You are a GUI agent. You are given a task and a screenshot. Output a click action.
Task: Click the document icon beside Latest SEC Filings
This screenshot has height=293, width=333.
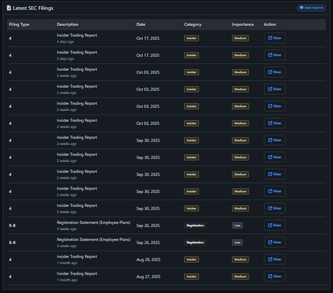pos(9,8)
